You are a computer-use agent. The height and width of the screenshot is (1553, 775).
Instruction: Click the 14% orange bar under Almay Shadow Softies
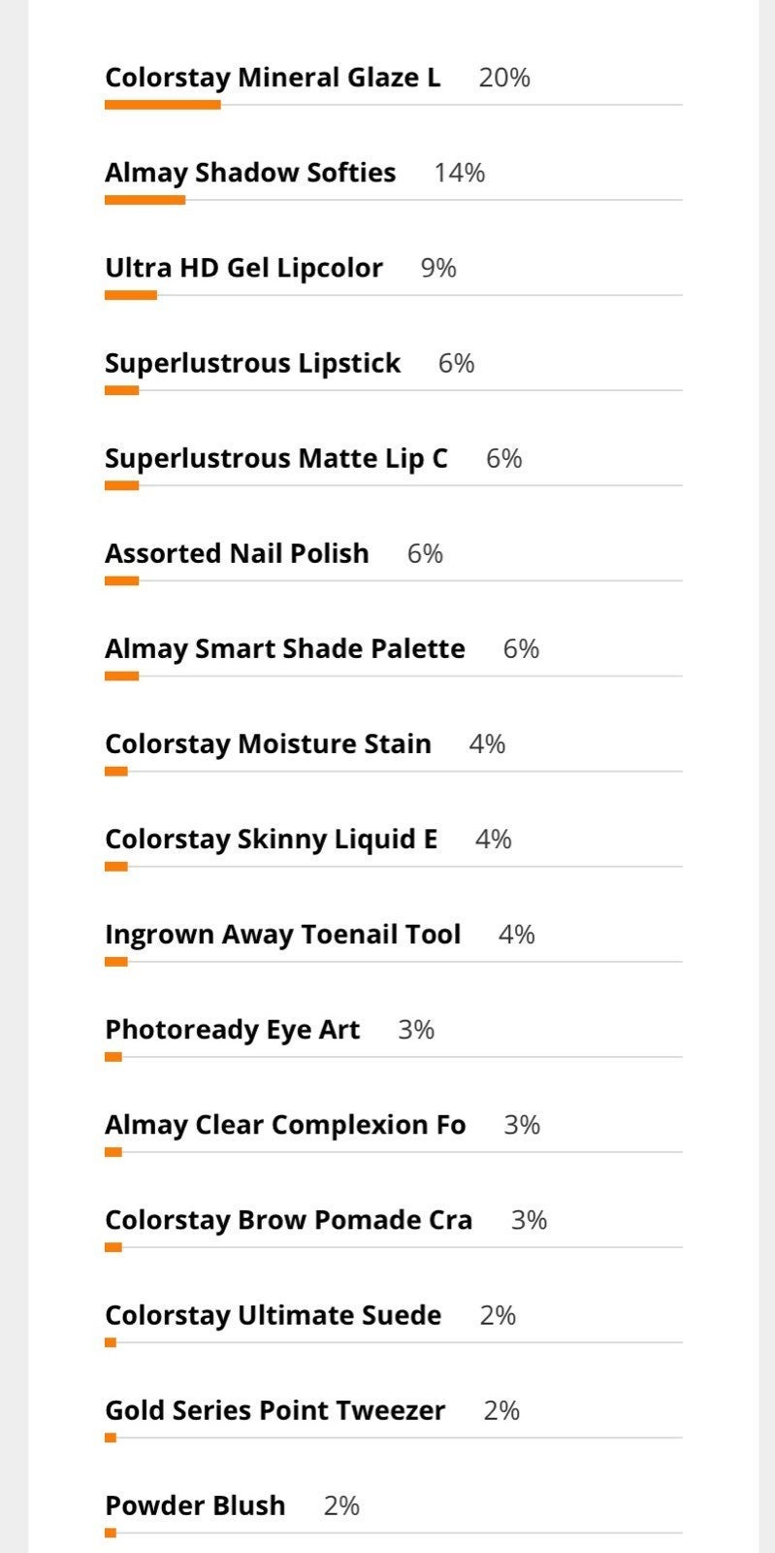coord(145,200)
